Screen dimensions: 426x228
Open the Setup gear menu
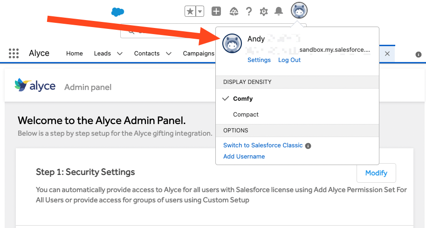pos(263,11)
